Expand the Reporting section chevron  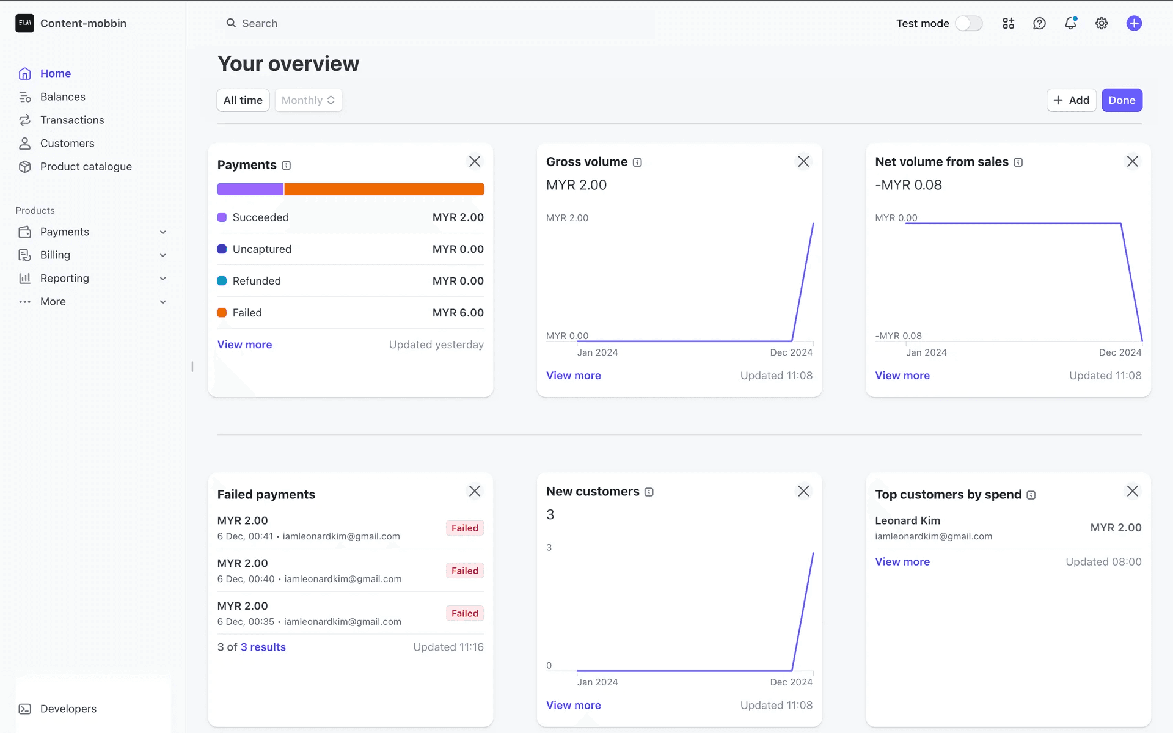(163, 279)
